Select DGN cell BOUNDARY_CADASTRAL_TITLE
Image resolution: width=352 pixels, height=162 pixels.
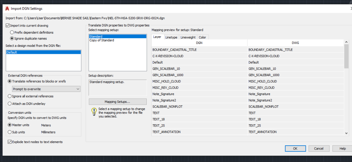[199, 50]
